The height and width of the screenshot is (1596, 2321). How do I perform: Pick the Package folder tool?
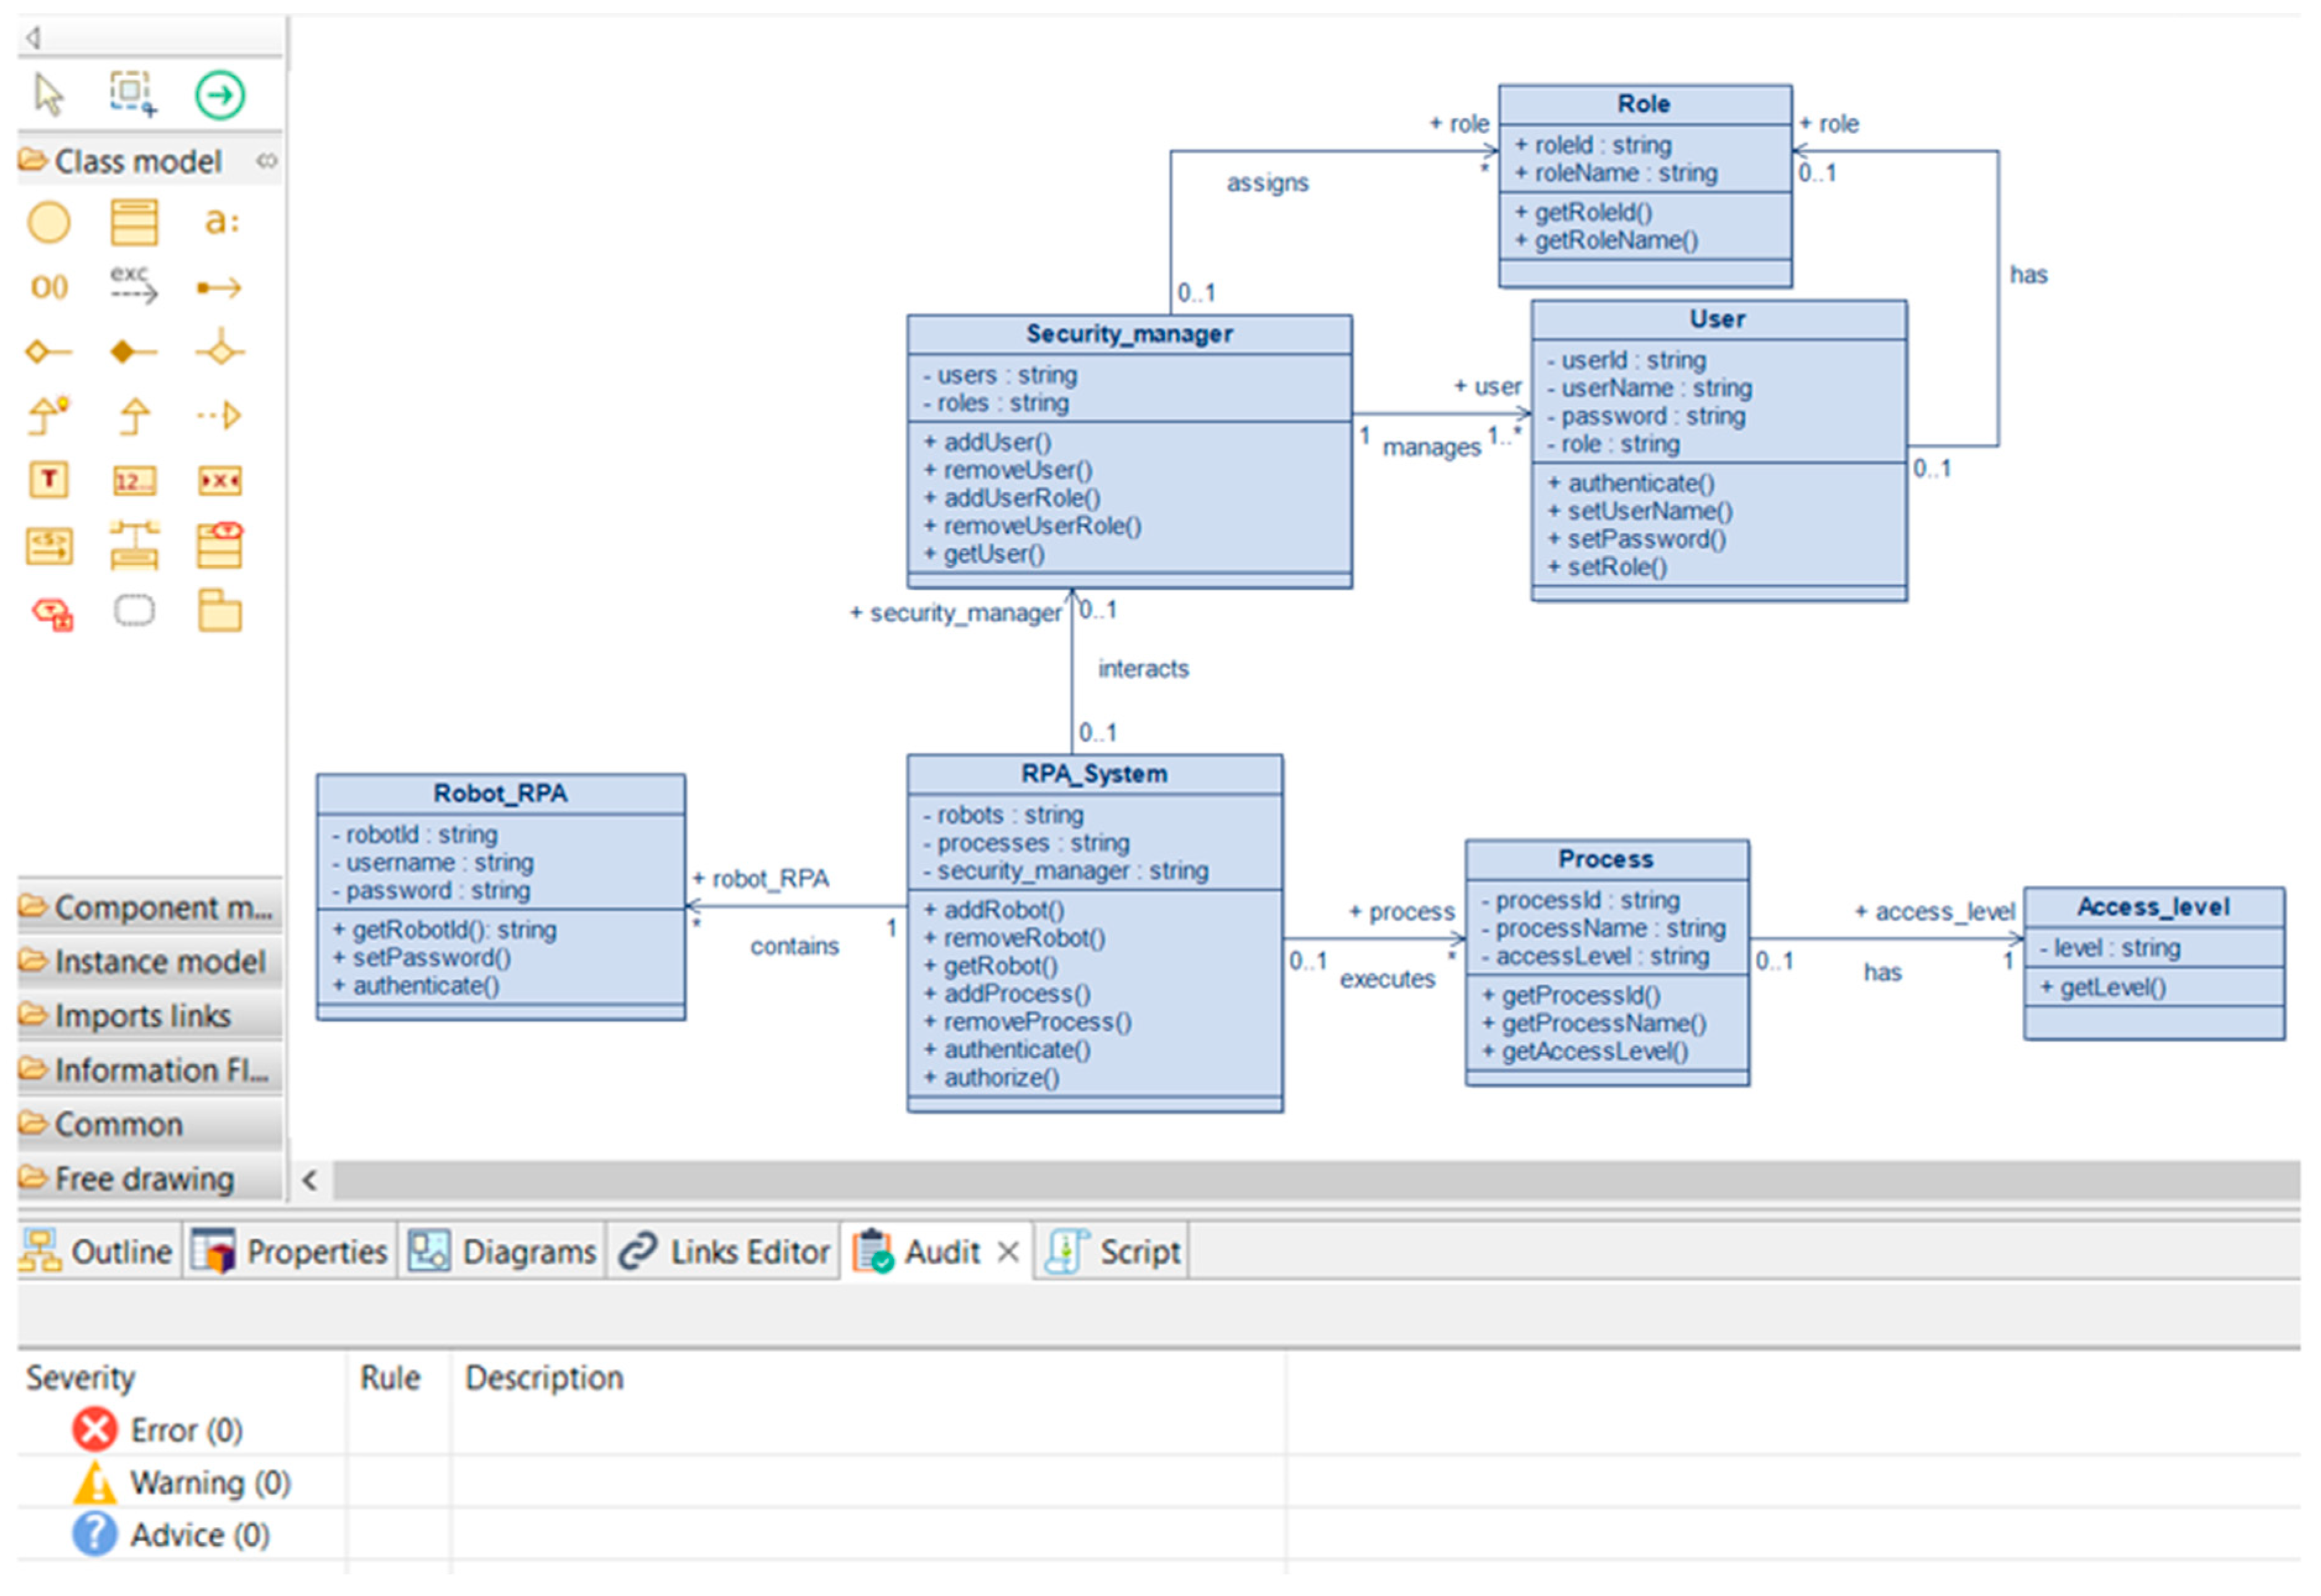(219, 610)
